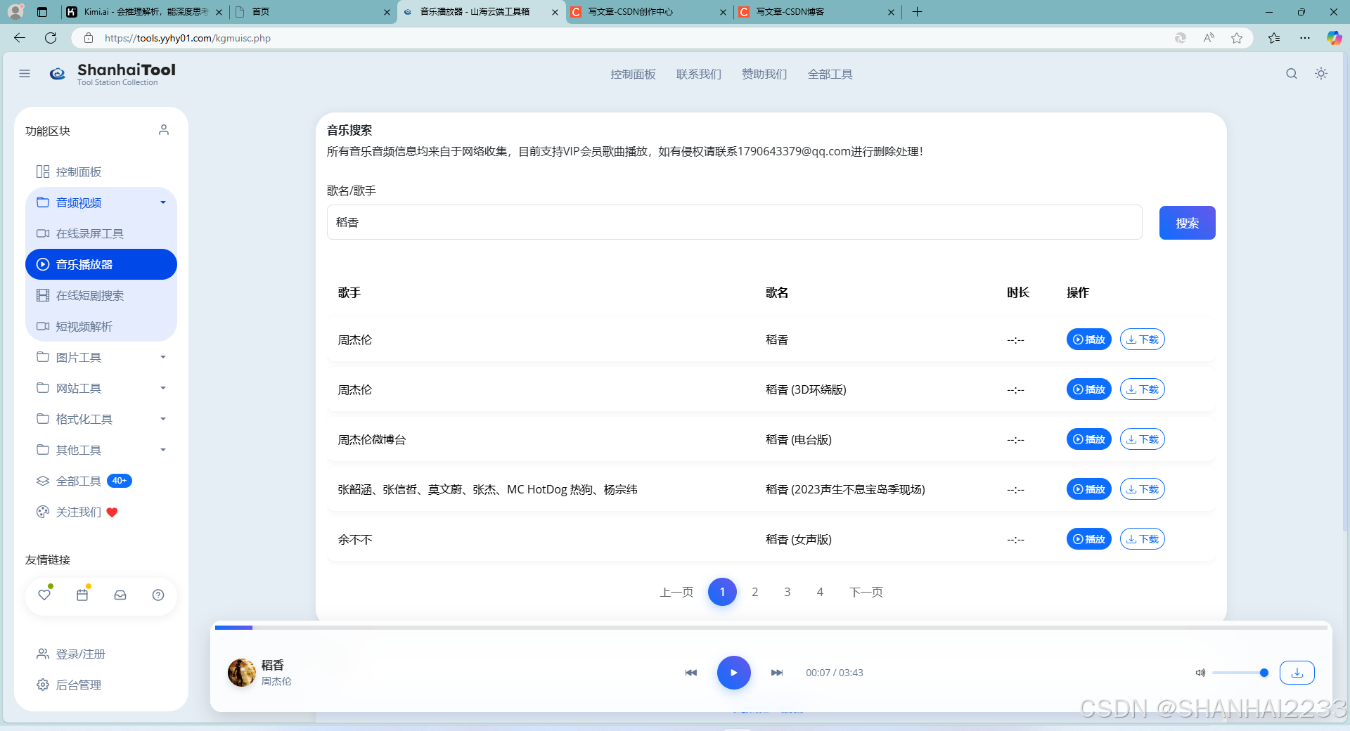1350x731 pixels.
Task: Click the 稻香 album cover thumbnail
Action: pos(241,673)
